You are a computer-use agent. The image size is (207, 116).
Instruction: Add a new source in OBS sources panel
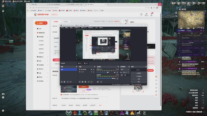point(80,82)
